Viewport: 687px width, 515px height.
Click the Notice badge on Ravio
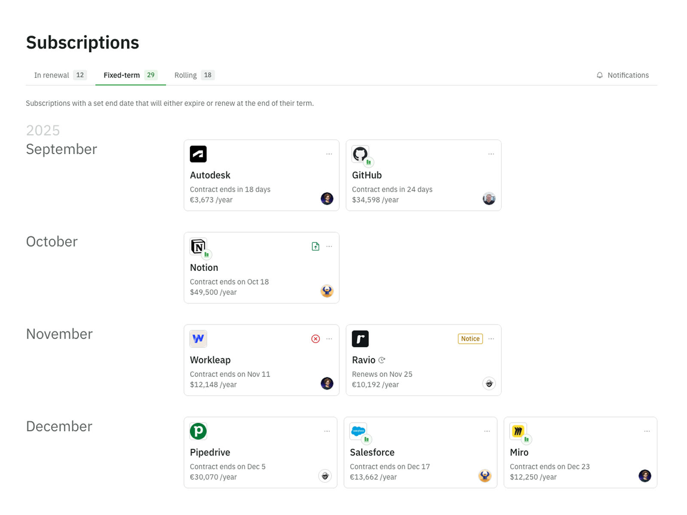pyautogui.click(x=470, y=339)
